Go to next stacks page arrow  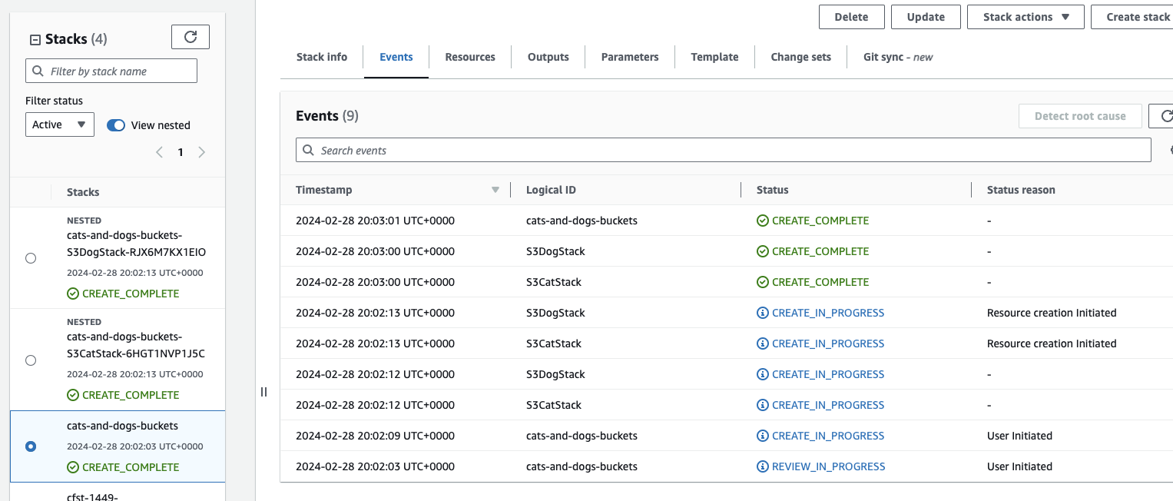[x=201, y=152]
